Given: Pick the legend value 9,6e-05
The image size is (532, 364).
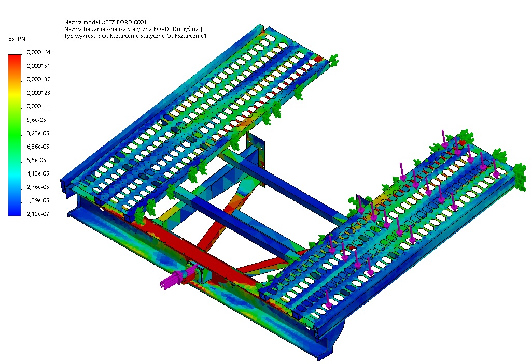Looking at the screenshot, I should click(x=36, y=120).
